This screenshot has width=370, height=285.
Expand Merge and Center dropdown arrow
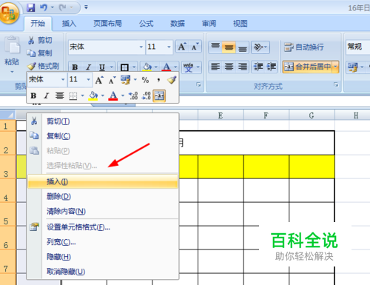335,67
